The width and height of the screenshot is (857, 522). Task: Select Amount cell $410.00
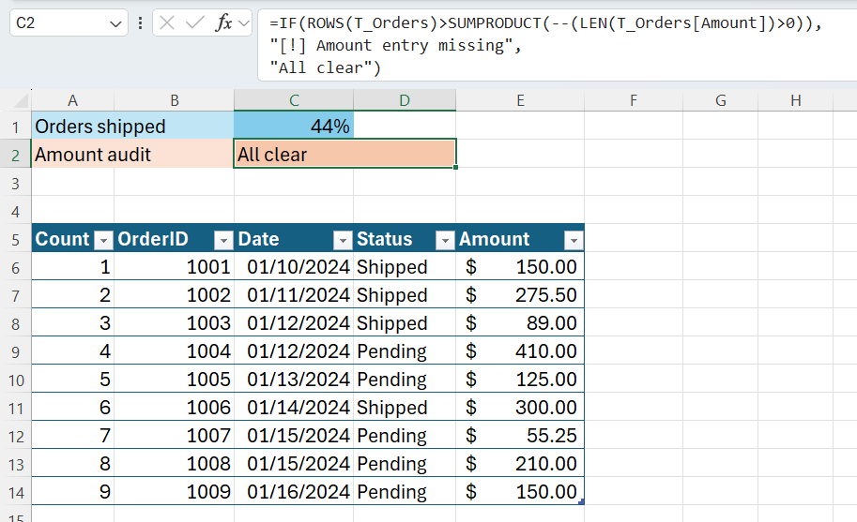pos(520,351)
